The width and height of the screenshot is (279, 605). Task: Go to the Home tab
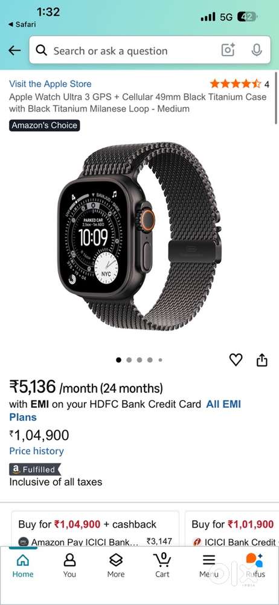click(x=23, y=565)
